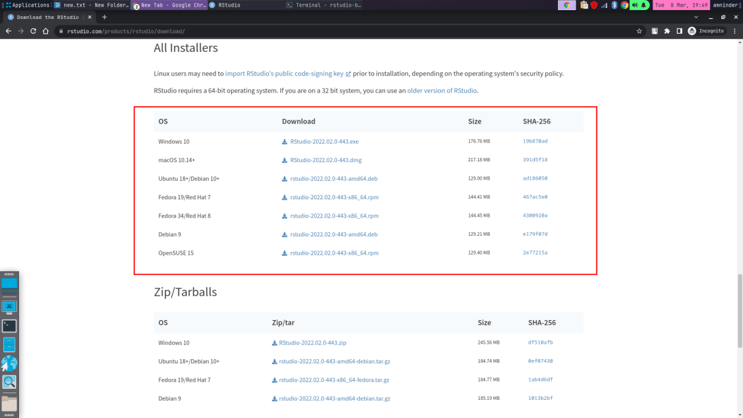Switch to the RStudio taskbar window

coord(245,5)
